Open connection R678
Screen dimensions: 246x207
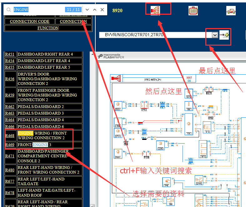pyautogui.click(x=10, y=193)
